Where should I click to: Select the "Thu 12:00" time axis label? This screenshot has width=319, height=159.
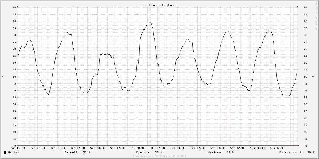(x=157, y=148)
